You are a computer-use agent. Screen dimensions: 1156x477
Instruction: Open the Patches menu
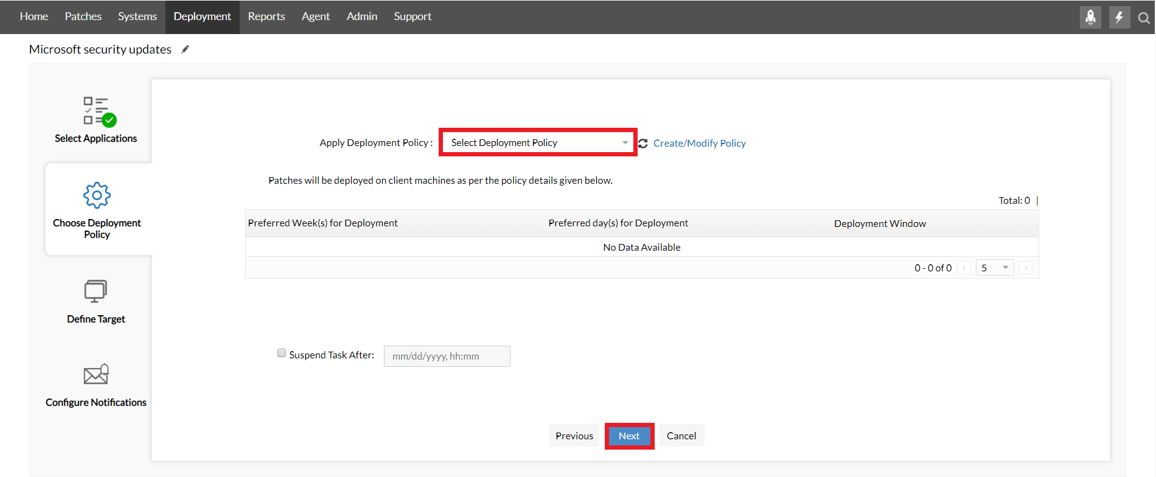83,16
